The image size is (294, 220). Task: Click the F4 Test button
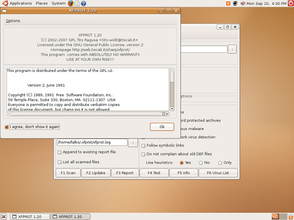[154, 173]
